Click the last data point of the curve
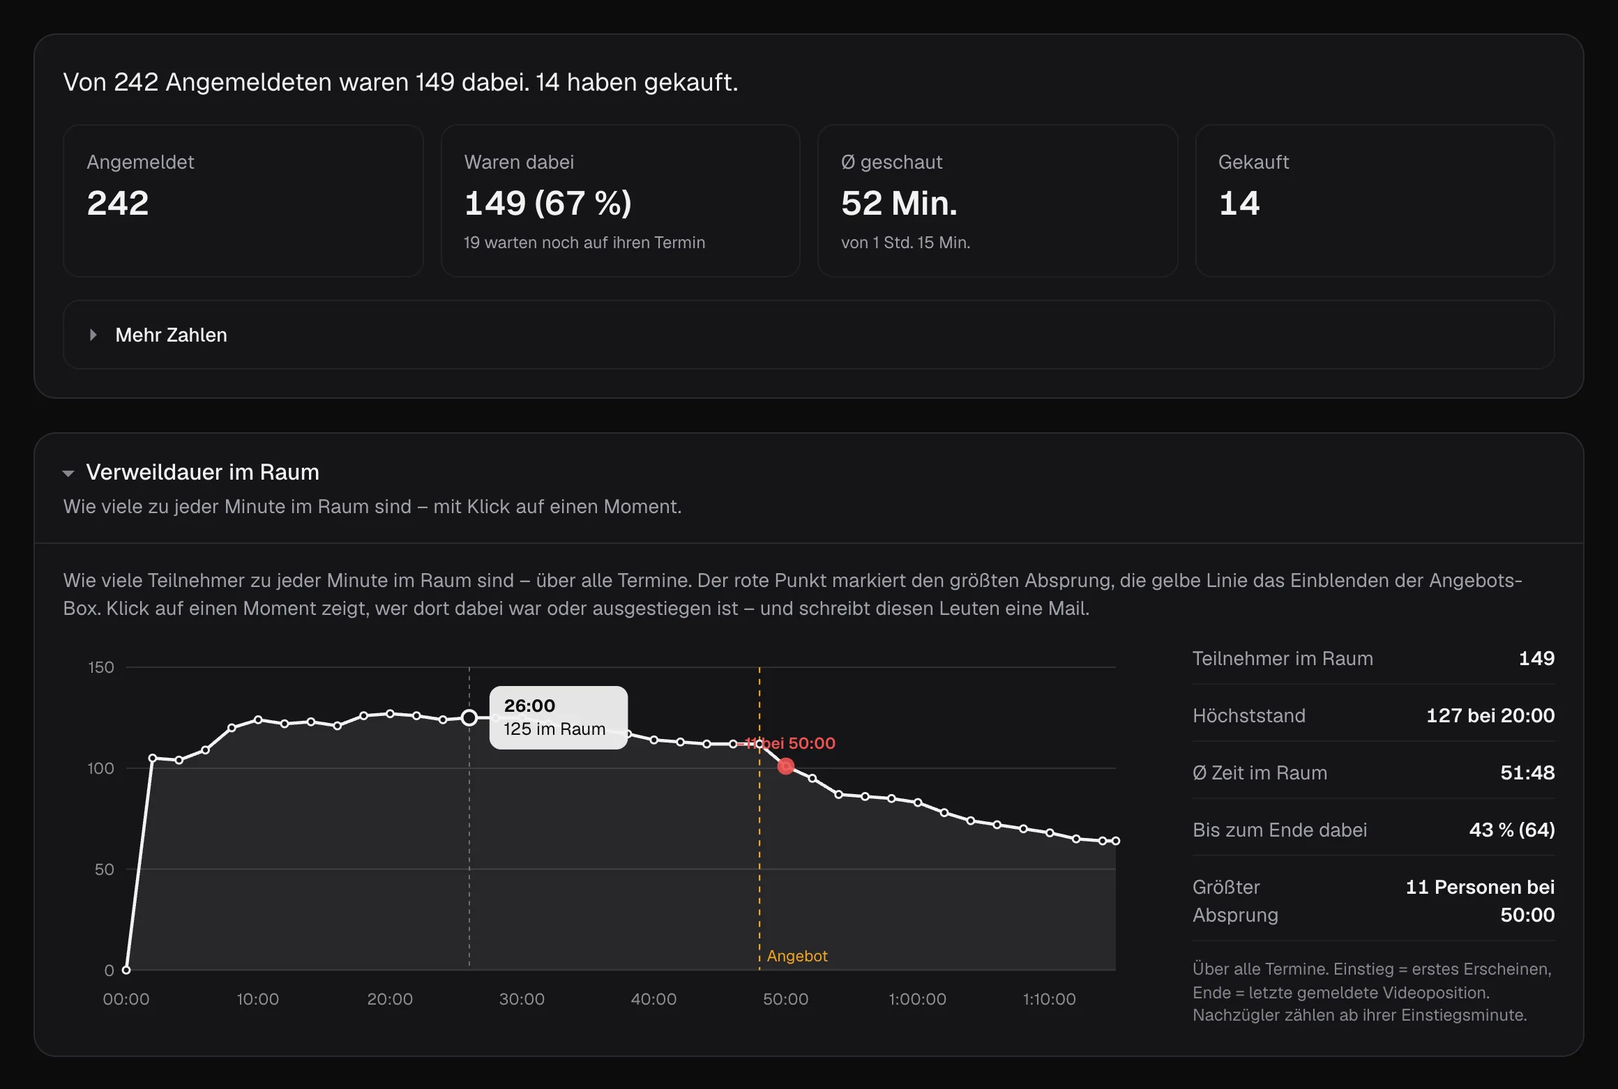Image resolution: width=1618 pixels, height=1089 pixels. [x=1116, y=841]
